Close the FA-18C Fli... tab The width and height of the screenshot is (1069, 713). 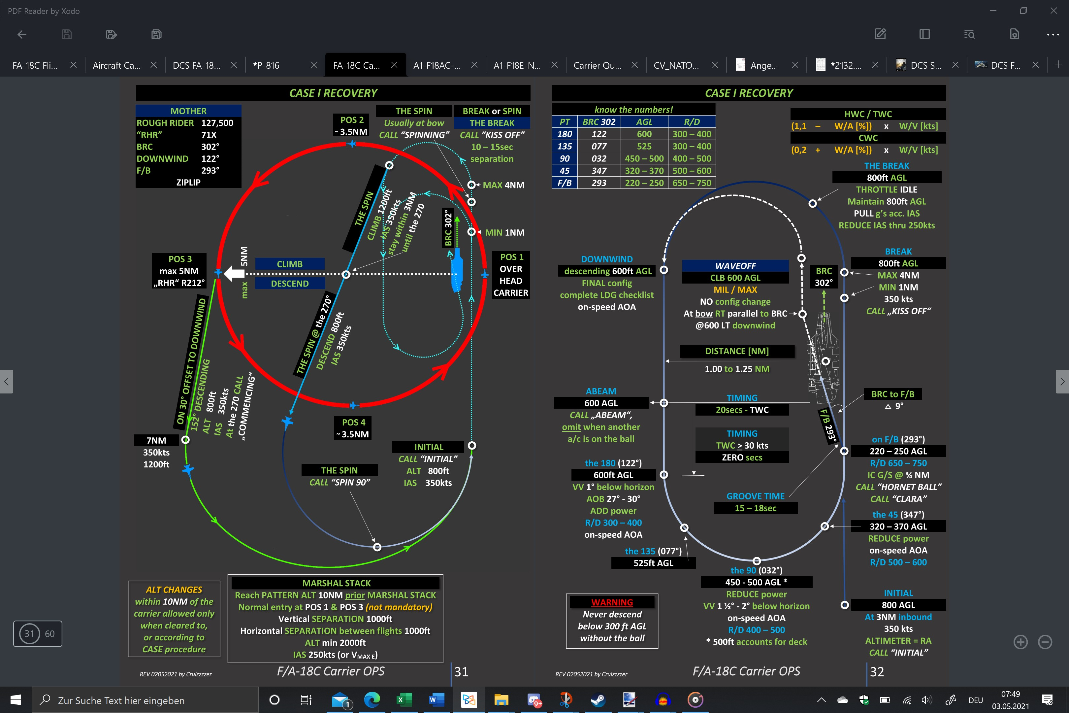tap(74, 65)
